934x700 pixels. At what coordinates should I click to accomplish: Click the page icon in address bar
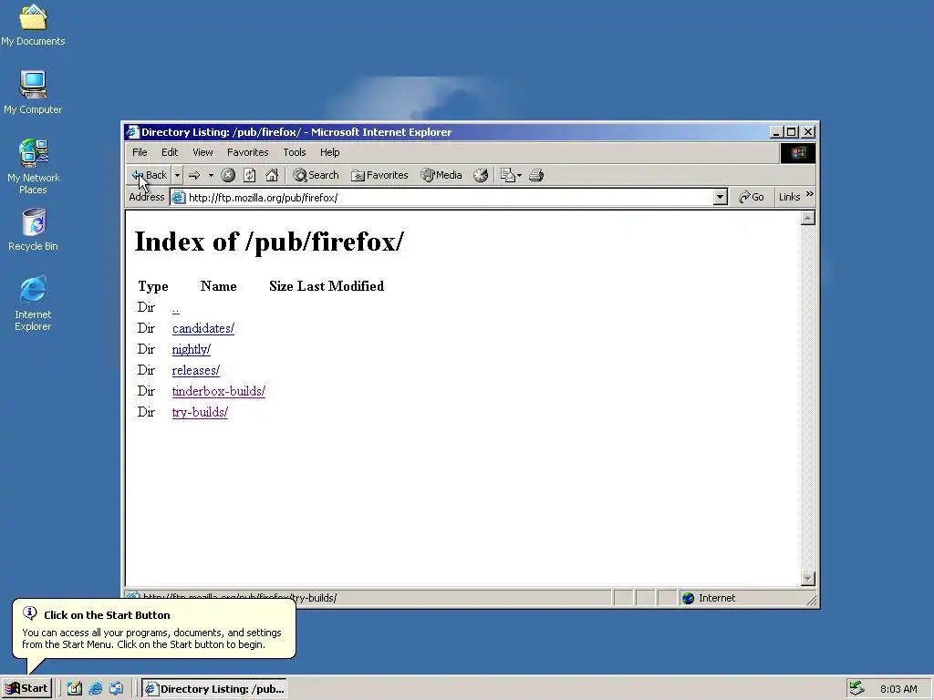(x=178, y=198)
